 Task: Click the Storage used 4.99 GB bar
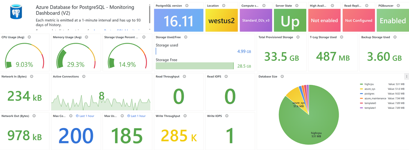pos(156,51)
